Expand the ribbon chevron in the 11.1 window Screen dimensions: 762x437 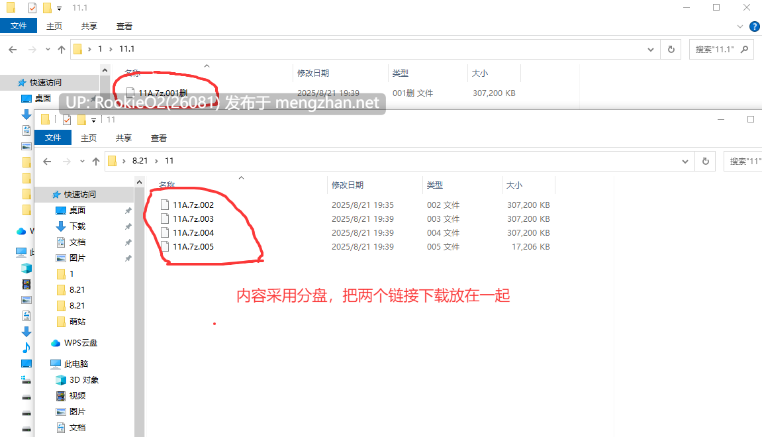739,26
